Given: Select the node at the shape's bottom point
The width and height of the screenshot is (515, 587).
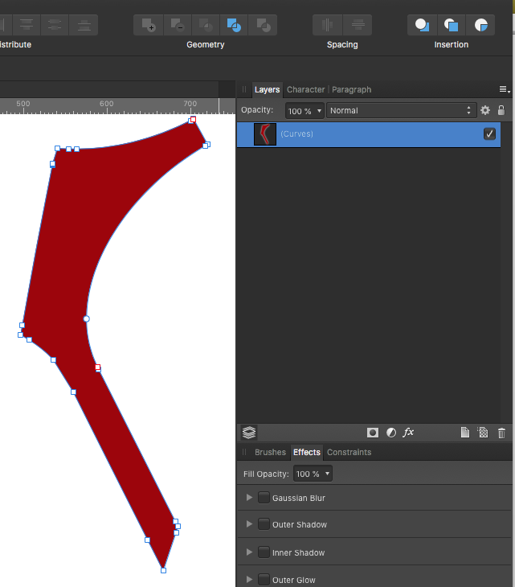Looking at the screenshot, I should click(163, 571).
